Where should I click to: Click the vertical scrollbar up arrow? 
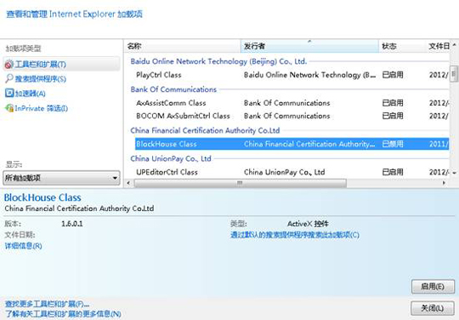[454, 45]
